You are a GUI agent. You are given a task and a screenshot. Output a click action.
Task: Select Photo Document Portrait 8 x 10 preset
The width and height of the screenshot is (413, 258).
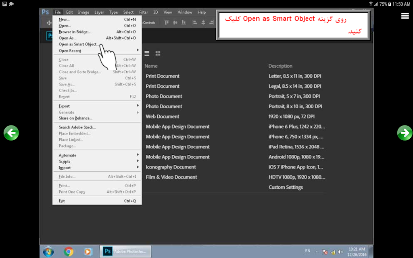coord(236,106)
